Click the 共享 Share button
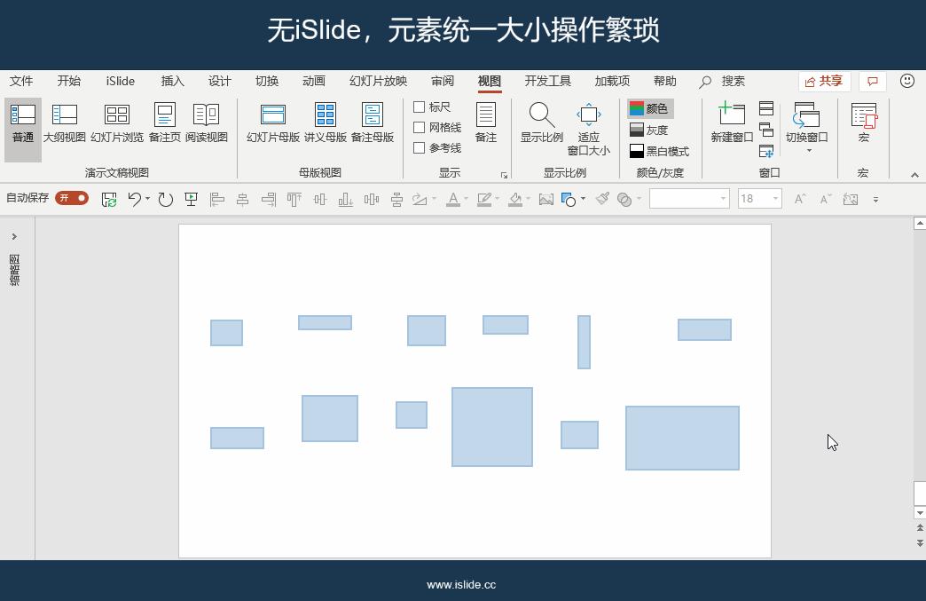 (824, 82)
